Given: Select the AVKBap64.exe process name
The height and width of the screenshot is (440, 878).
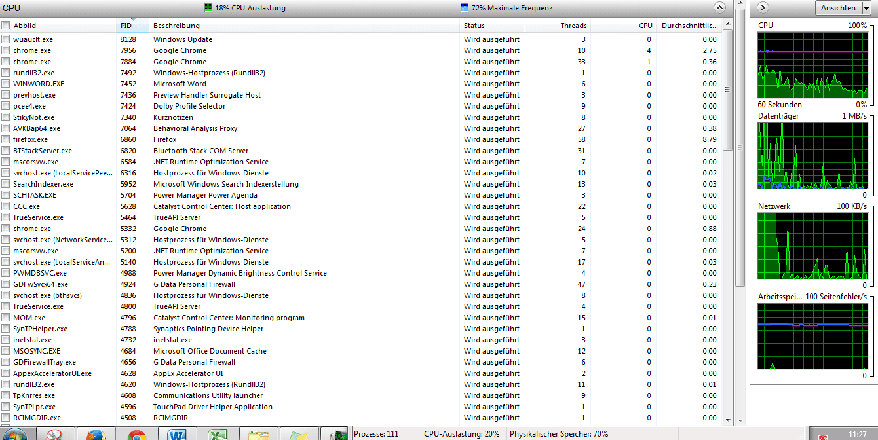Looking at the screenshot, I should coord(37,128).
